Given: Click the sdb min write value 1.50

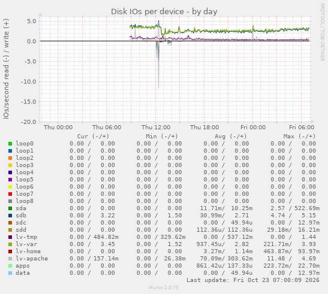Looking at the screenshot, I should pyautogui.click(x=174, y=216).
